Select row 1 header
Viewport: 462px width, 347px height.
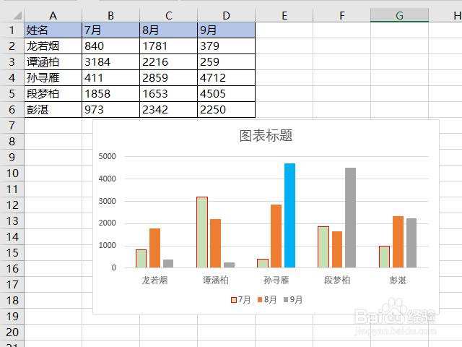click(12, 30)
